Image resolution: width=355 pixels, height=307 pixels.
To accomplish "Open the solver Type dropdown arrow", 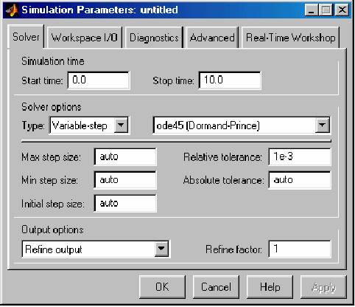I will pos(121,125).
